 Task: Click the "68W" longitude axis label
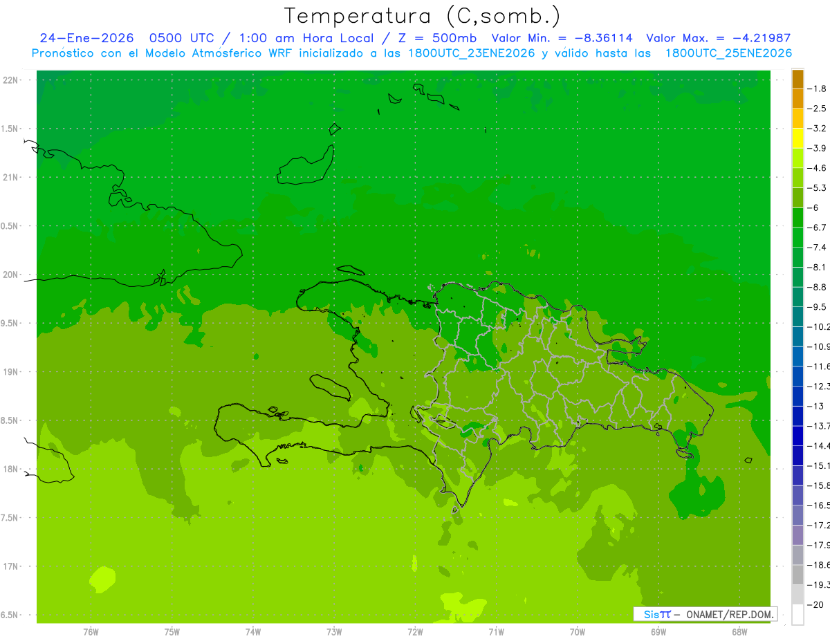coord(739,631)
